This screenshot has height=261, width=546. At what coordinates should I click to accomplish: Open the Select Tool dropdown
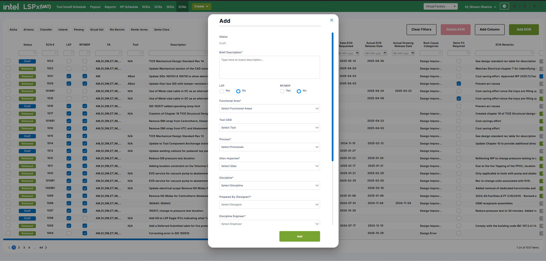coord(269,128)
